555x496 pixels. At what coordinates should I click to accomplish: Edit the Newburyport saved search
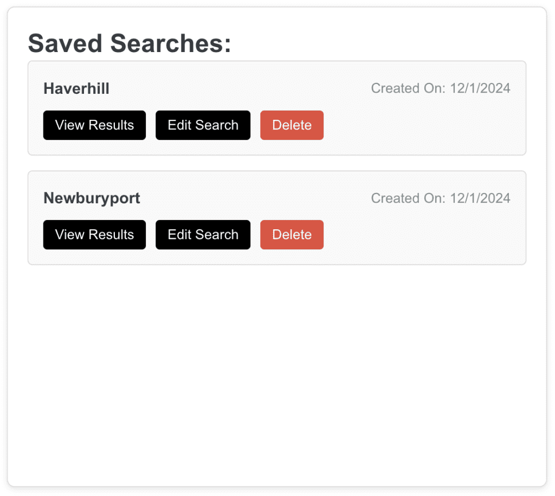203,235
